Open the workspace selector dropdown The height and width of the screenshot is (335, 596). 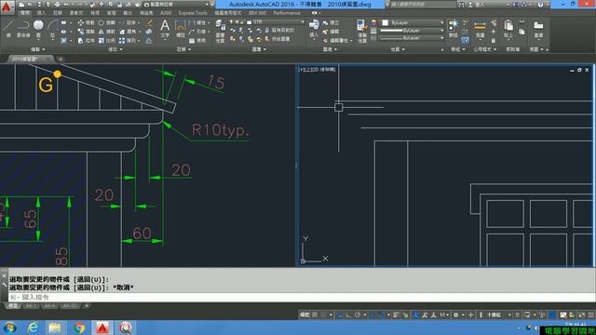(x=176, y=5)
